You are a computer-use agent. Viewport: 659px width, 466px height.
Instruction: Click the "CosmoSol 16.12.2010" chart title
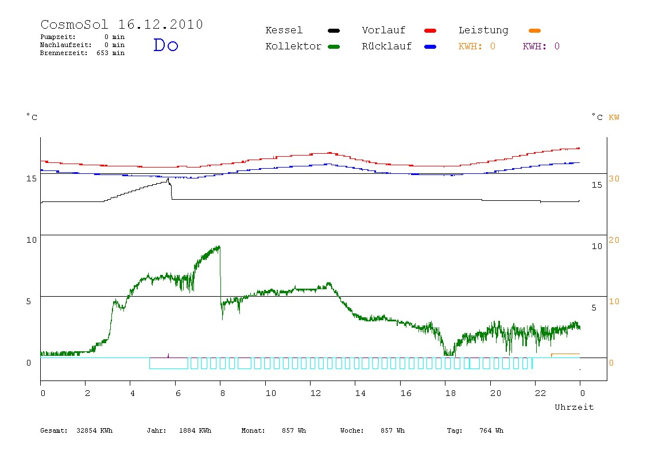coord(122,24)
